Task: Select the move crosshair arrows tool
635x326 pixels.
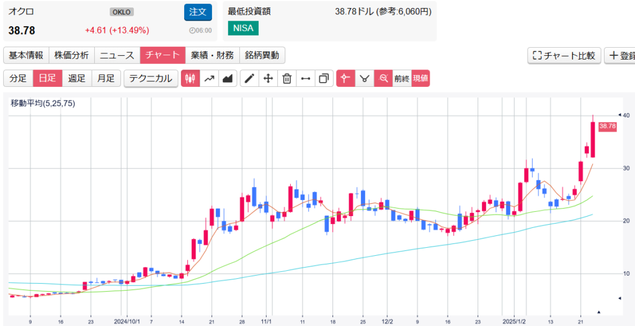Action: tap(268, 79)
